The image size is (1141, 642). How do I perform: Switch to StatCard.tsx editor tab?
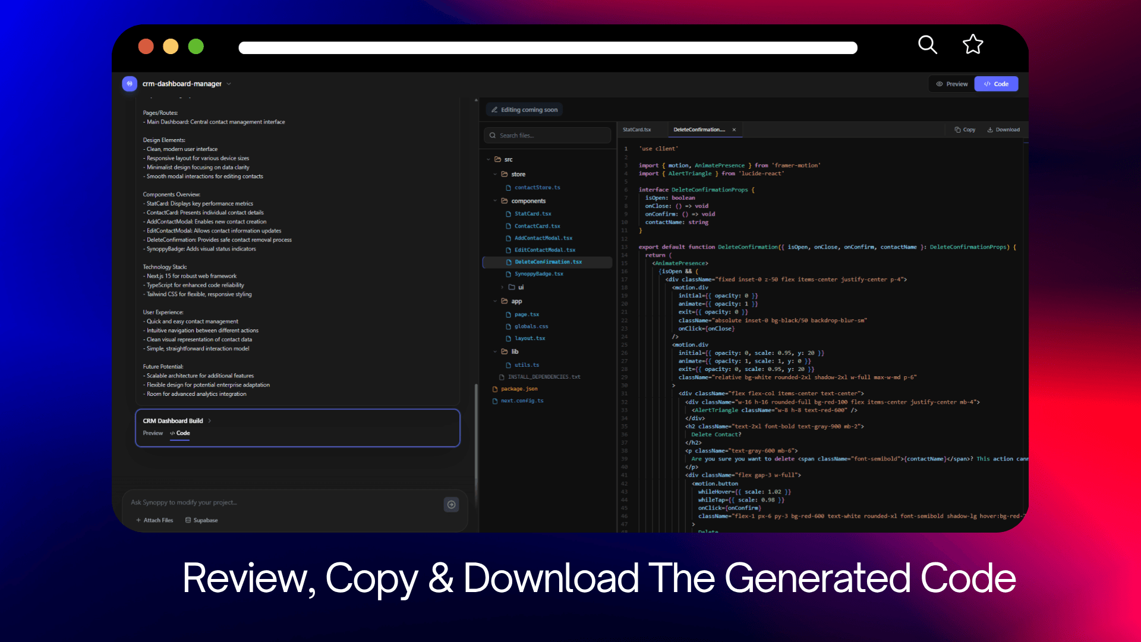click(637, 130)
